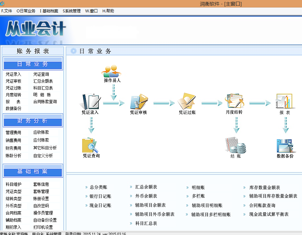Open 外币余额表 report link

(x=146, y=196)
